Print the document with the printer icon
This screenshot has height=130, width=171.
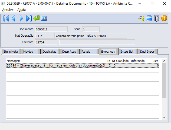pos(149,18)
